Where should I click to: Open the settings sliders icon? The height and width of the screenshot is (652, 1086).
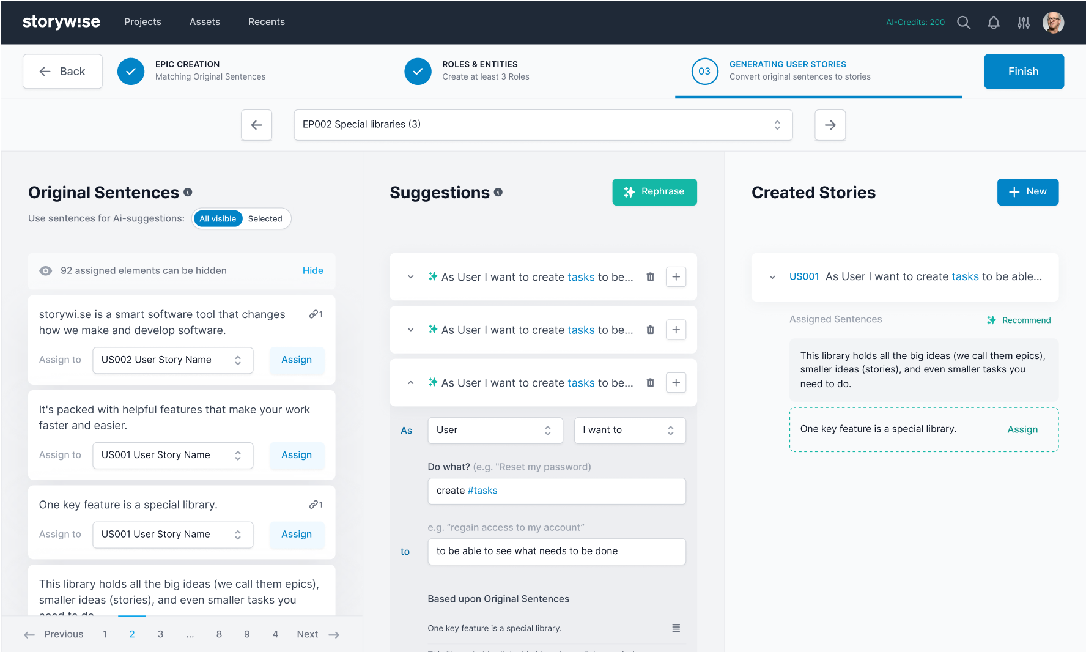[x=1024, y=23]
